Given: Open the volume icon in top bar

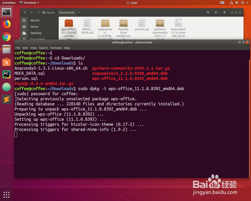Looking at the screenshot, I should click(x=237, y=3).
